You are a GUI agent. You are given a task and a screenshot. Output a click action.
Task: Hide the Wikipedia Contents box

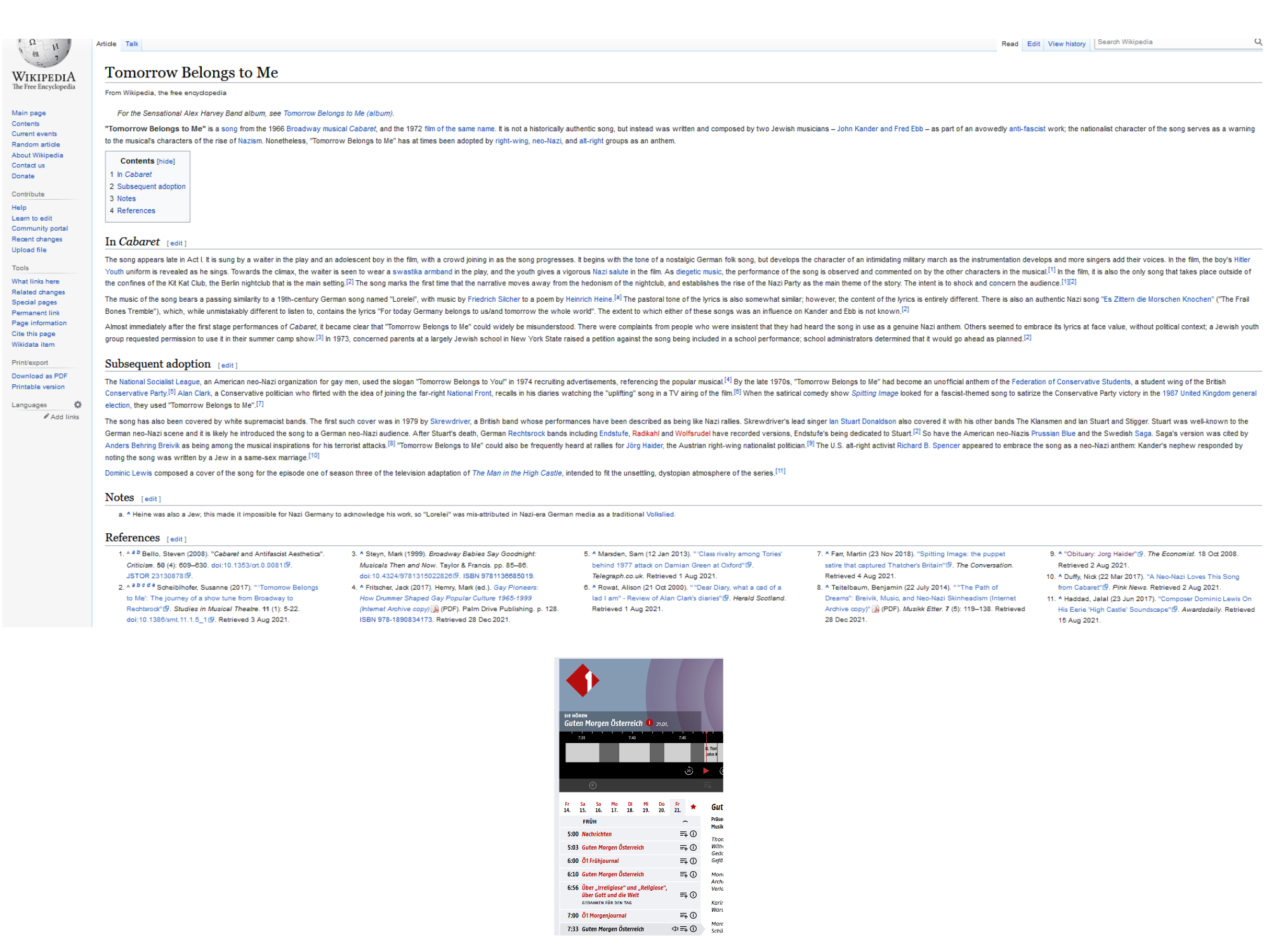pos(166,162)
